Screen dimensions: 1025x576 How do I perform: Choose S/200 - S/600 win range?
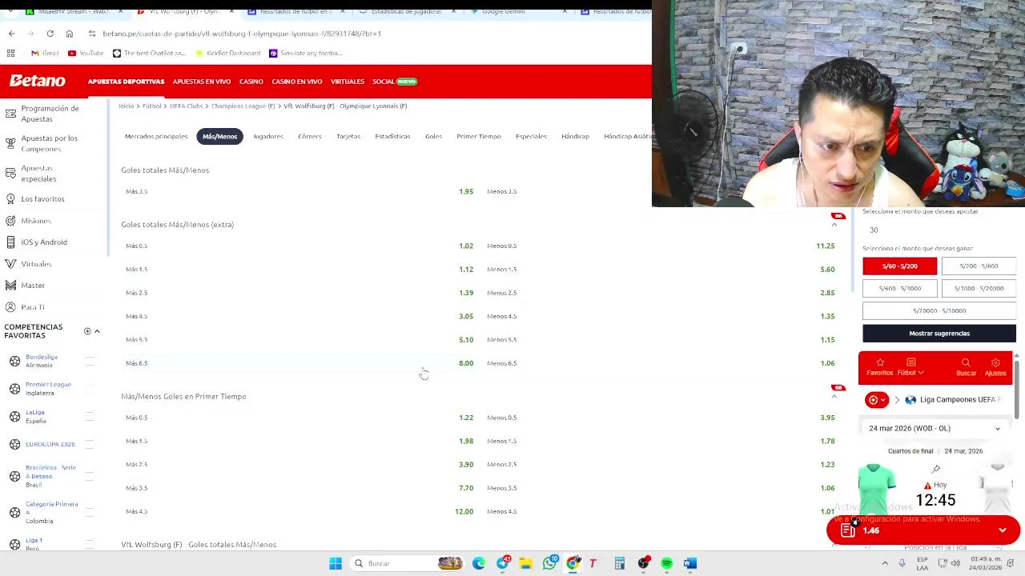coord(979,266)
